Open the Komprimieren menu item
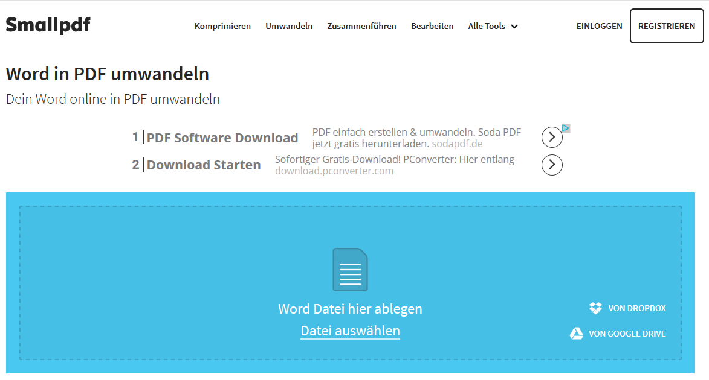709x380 pixels. [222, 26]
